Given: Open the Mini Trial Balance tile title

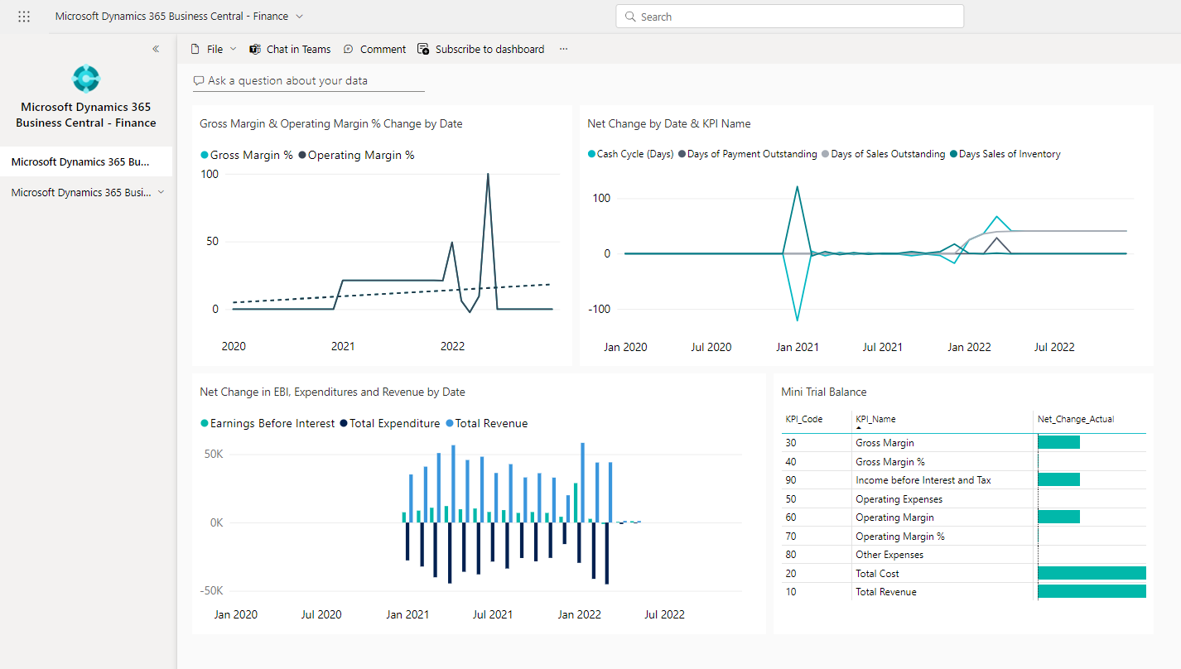Looking at the screenshot, I should pyautogui.click(x=823, y=392).
